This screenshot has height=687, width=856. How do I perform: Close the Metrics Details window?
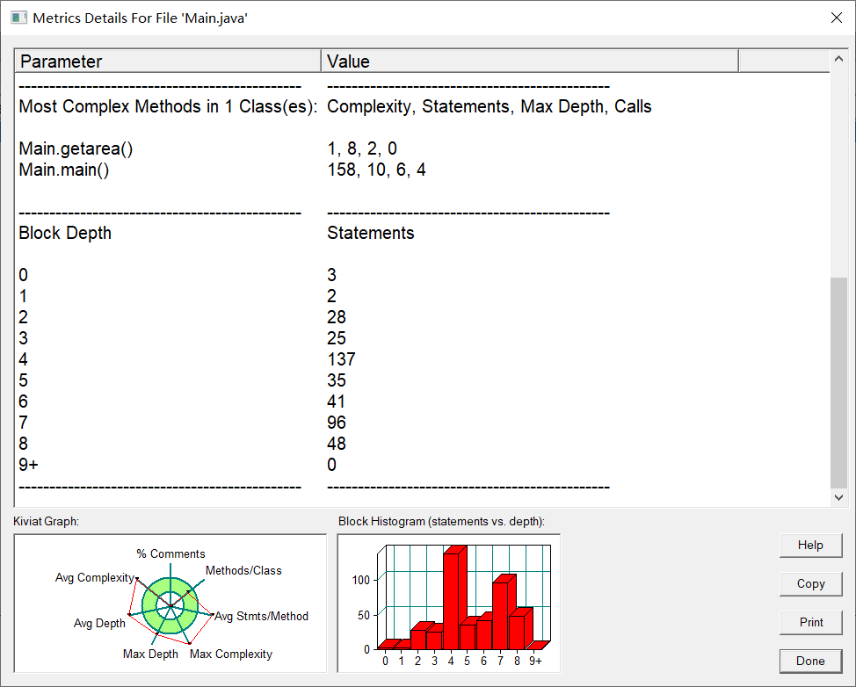(837, 18)
